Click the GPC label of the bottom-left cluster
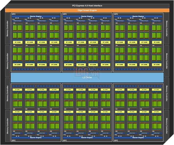The image size is (174, 145). [x=13, y=140]
